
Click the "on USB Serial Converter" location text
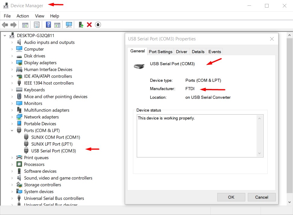208,97
